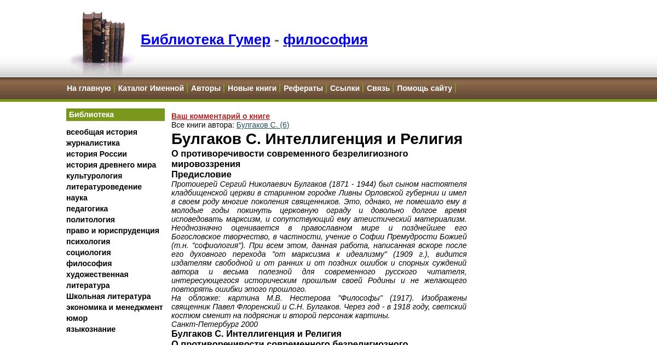Click the Санкт-Петербург 2000 line
The image size is (657, 345).
click(x=215, y=324)
